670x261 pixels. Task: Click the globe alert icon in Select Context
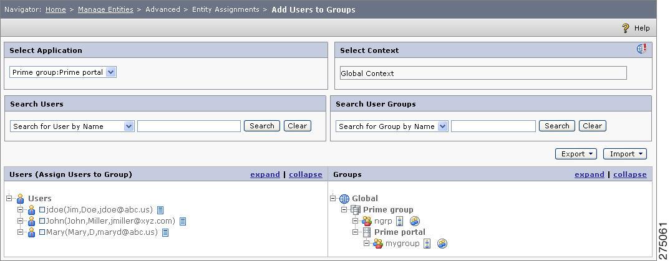641,49
